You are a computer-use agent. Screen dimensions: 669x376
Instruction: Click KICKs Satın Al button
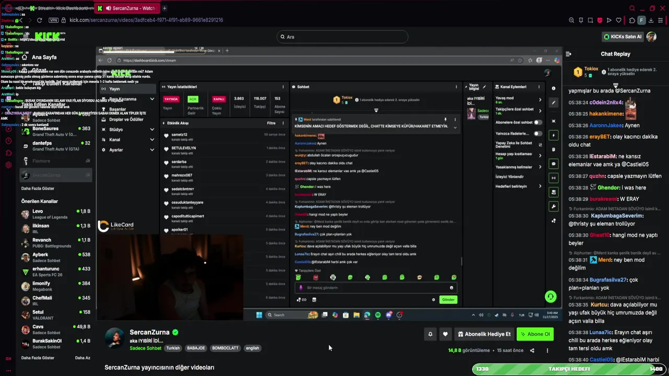(622, 37)
